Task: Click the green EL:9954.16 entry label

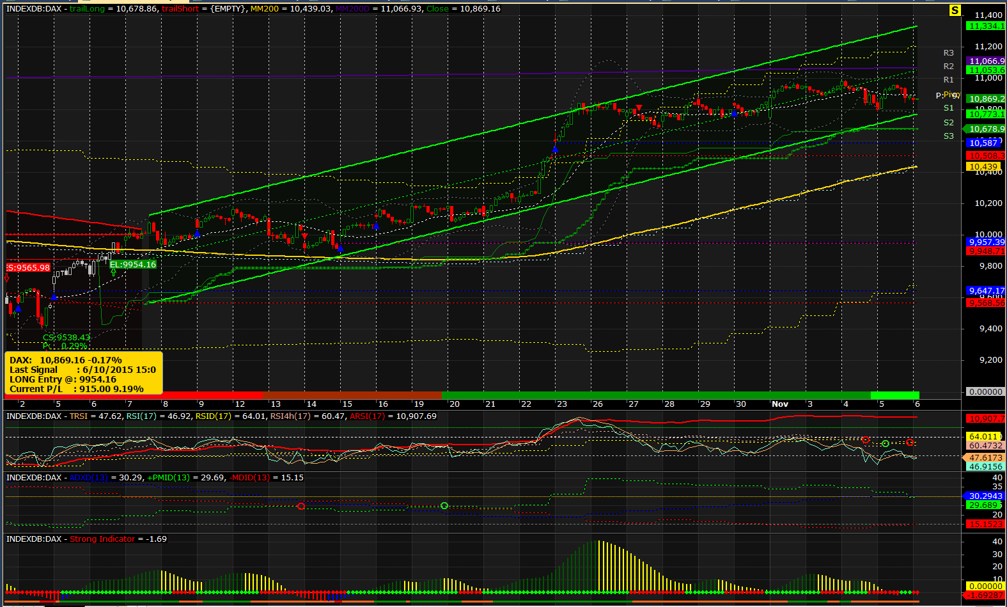Action: (133, 264)
